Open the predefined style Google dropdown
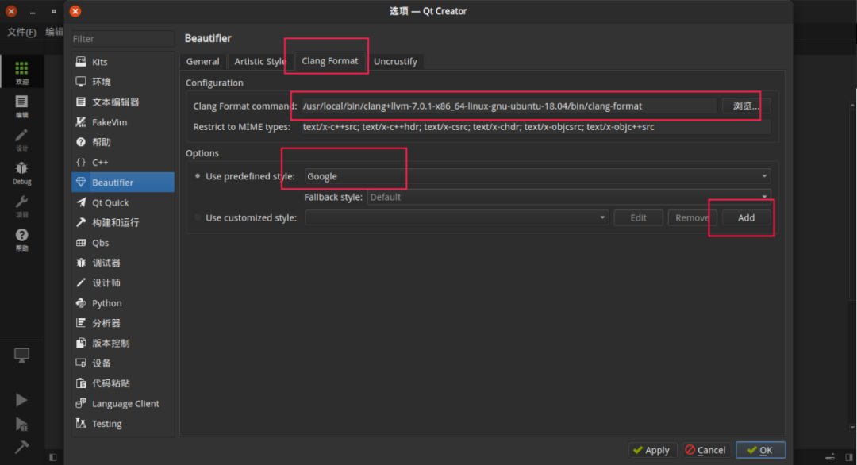This screenshot has height=465, width=857. click(537, 176)
